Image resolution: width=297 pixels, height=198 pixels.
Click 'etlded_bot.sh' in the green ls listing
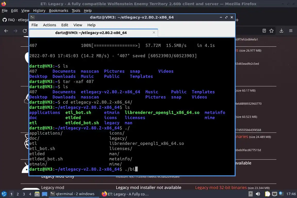(x=82, y=123)
